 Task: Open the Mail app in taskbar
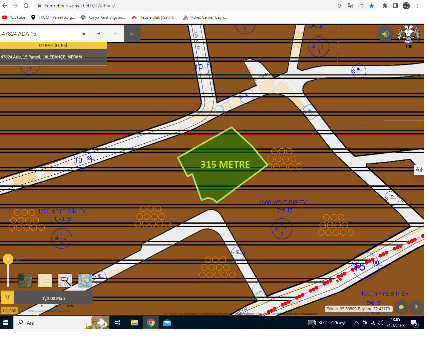pos(167,323)
